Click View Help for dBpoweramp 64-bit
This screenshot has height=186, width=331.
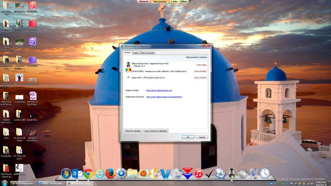point(201,65)
